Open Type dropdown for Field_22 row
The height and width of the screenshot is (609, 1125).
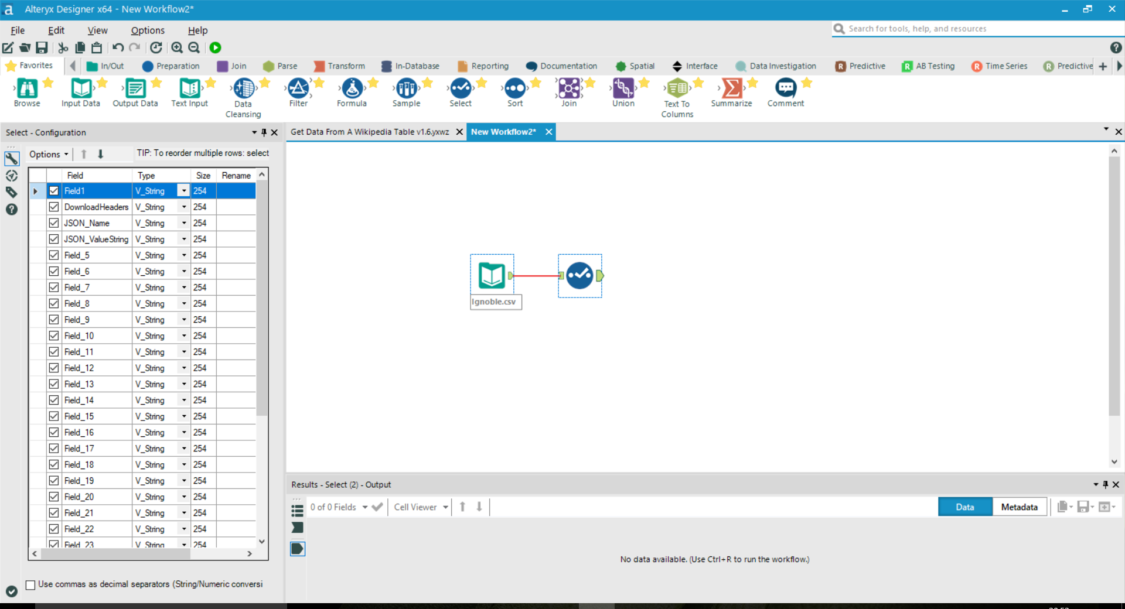point(184,529)
